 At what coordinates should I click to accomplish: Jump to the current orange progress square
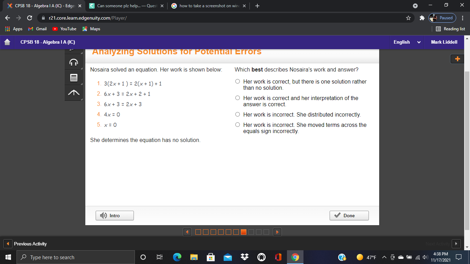tap(244, 232)
